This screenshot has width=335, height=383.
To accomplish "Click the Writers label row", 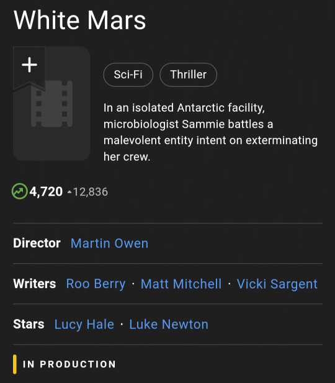I will point(167,284).
